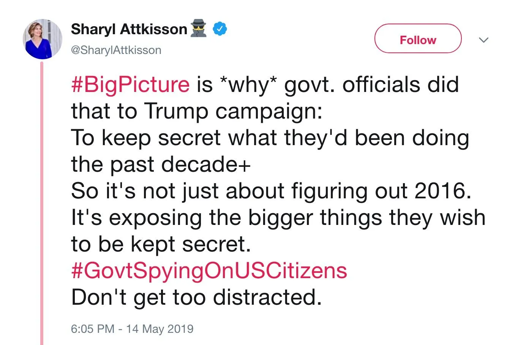The image size is (515, 345).
Task: Click the emphasized word *why* in tweet
Action: coord(249,84)
